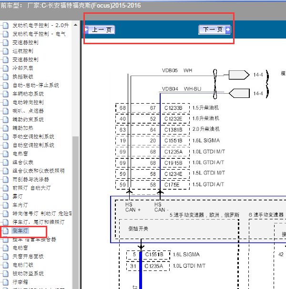
Task: Select the highlighted 倒车灯 tree entry
Action: click(x=20, y=231)
